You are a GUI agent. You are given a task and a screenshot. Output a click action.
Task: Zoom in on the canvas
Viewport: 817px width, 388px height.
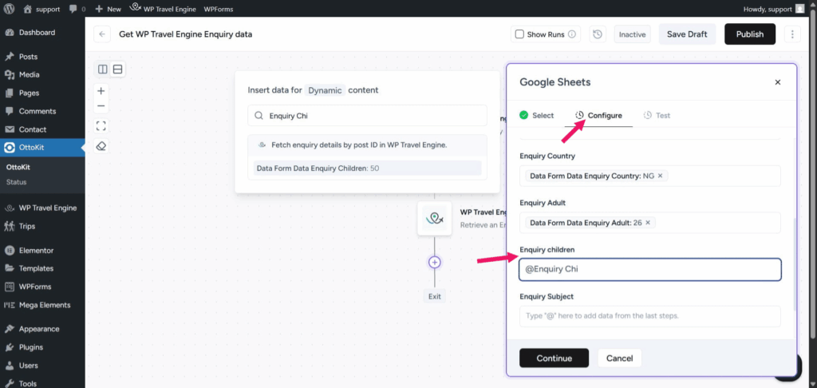point(101,91)
